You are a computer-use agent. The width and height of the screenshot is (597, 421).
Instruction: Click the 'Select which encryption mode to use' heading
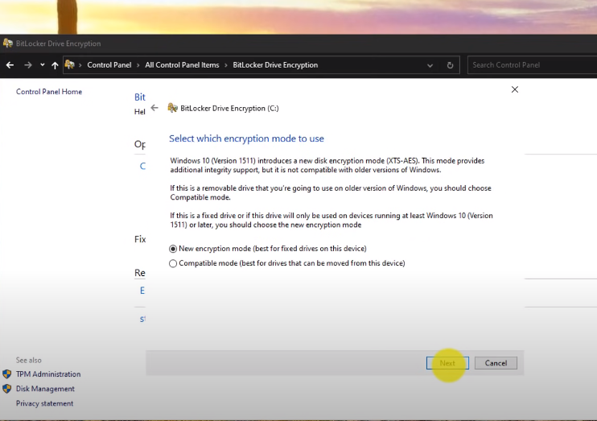coord(246,138)
